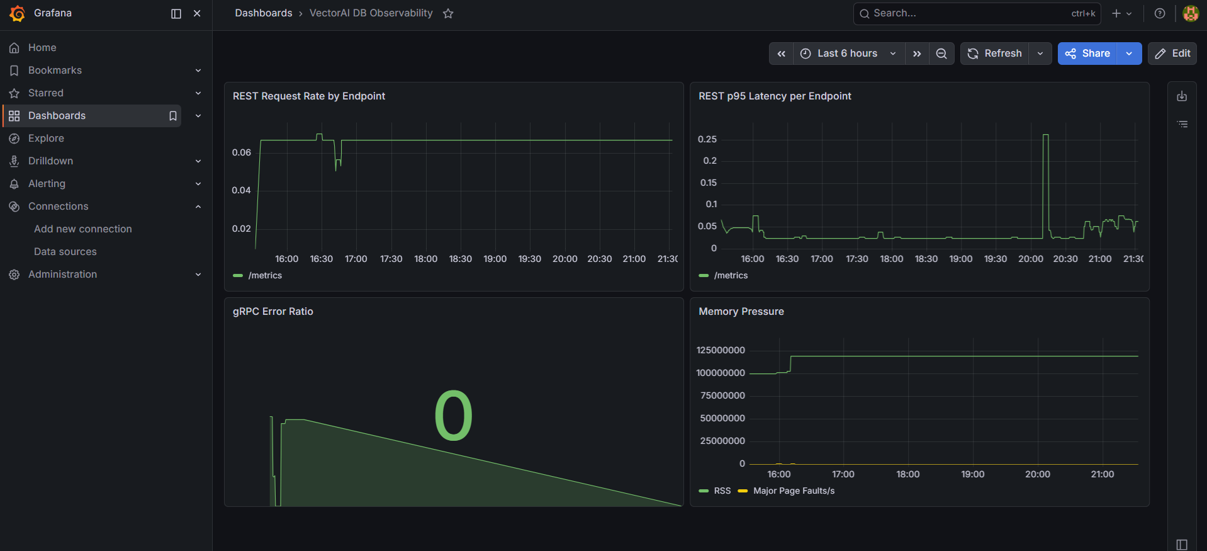Click REST p95 Latency per Endpoint title
This screenshot has width=1207, height=551.
pos(775,96)
